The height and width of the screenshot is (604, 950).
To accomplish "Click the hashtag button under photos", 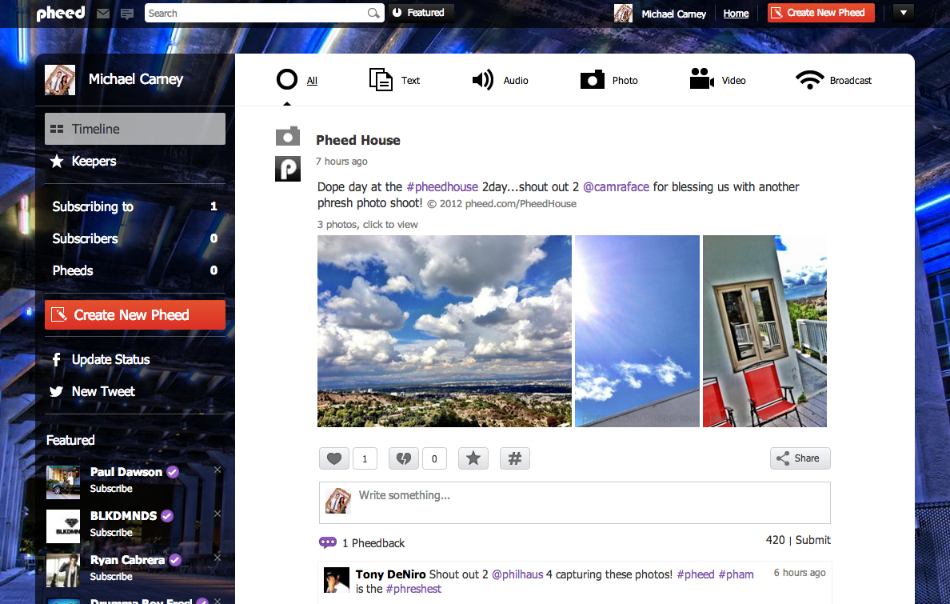I will coord(515,458).
